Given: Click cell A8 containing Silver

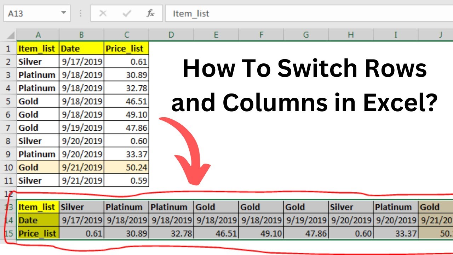Looking at the screenshot, I should [x=38, y=141].
